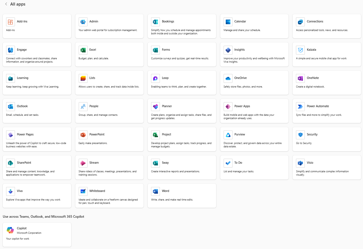The width and height of the screenshot is (363, 249).
Task: Open the Outlook app icon
Action: tap(11, 107)
